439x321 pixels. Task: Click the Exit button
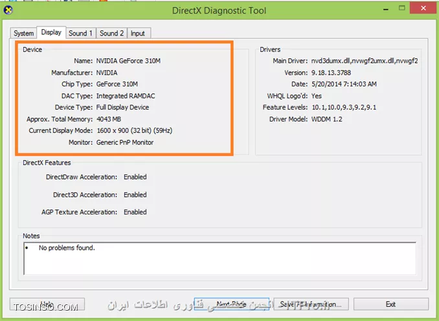(391, 304)
